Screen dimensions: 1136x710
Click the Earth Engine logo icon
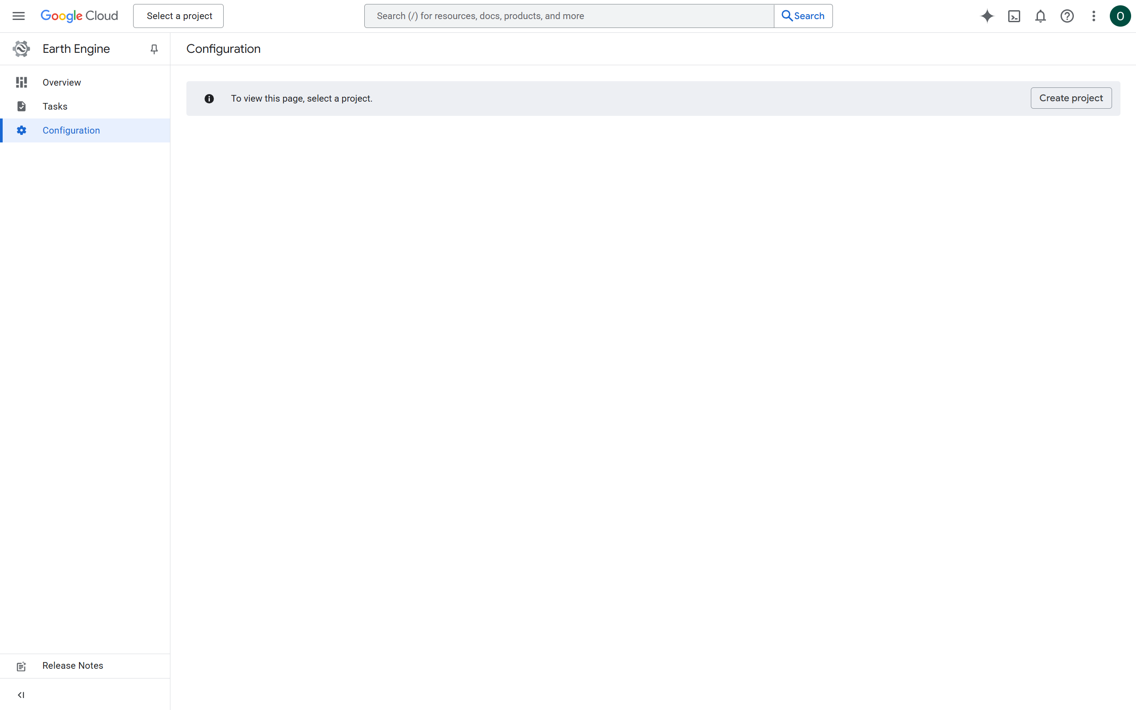pyautogui.click(x=21, y=48)
